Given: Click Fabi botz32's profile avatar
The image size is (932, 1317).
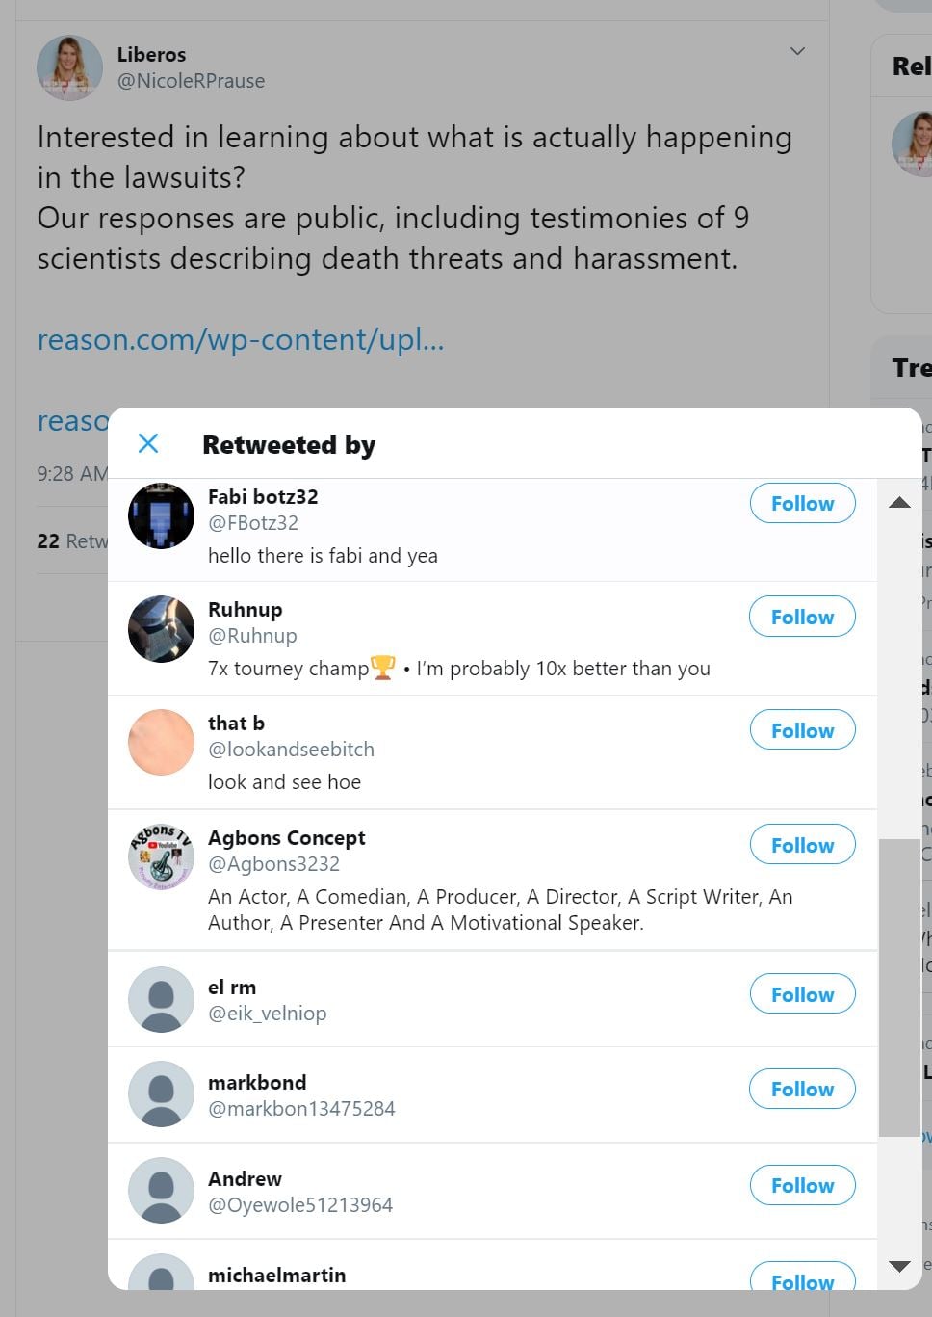Looking at the screenshot, I should [161, 516].
